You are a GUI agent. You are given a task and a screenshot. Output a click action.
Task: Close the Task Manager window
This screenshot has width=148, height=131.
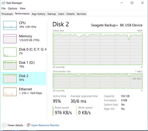coord(142,3)
